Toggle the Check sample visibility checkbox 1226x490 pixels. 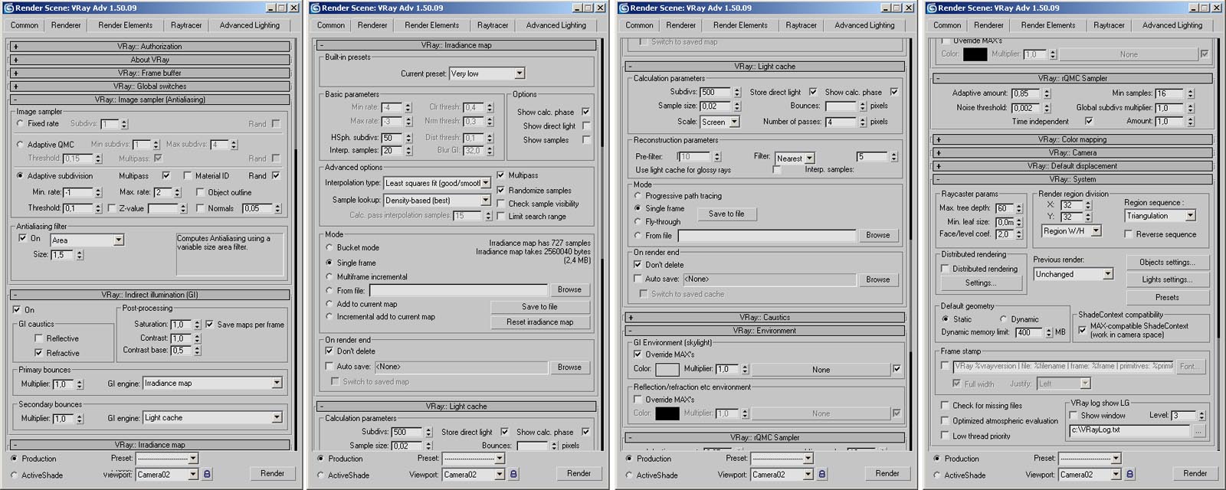pyautogui.click(x=501, y=204)
